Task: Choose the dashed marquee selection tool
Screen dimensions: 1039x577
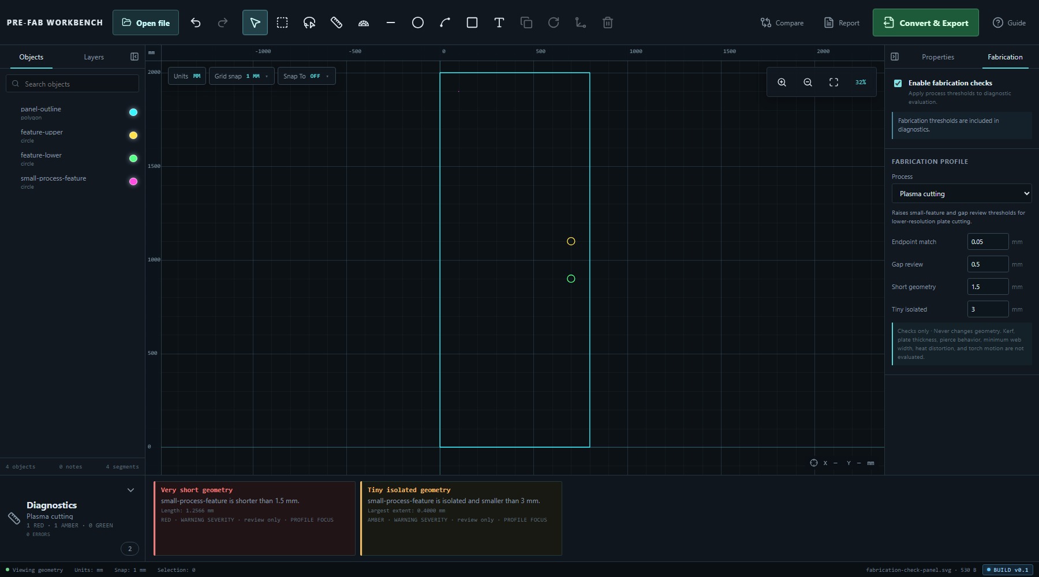Action: point(282,23)
